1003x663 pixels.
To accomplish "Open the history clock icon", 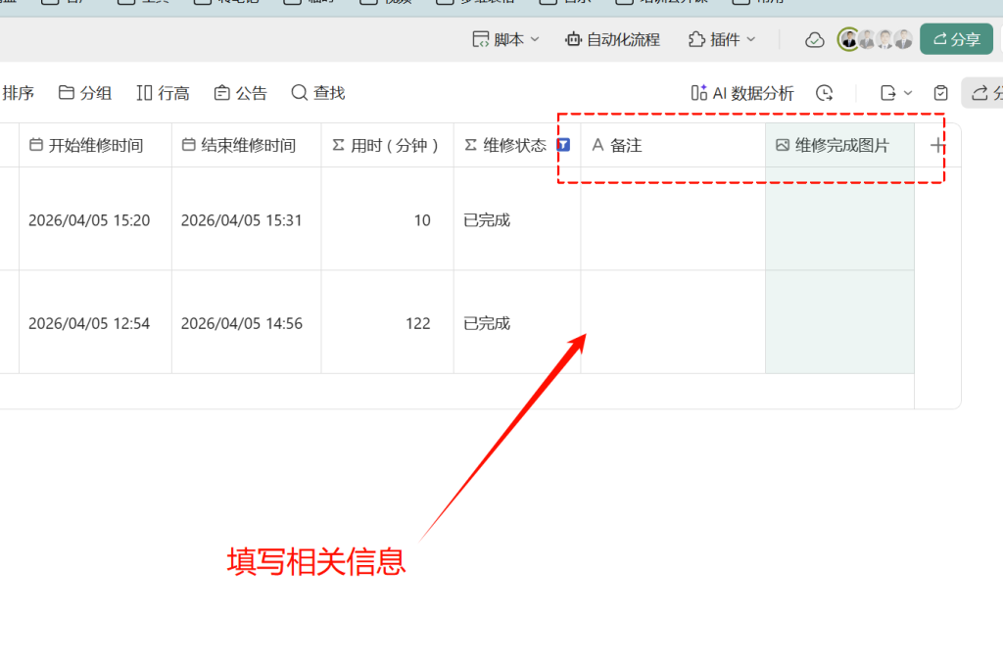I will tap(825, 93).
